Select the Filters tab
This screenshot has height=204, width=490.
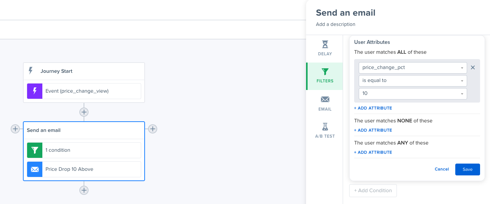[325, 76]
